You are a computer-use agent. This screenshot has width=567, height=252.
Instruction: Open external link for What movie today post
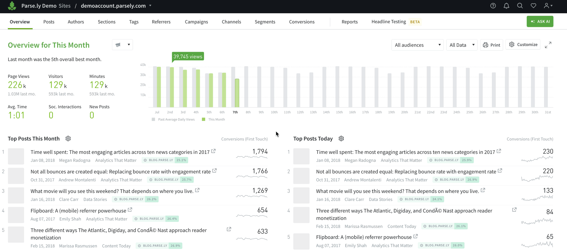[483, 190]
